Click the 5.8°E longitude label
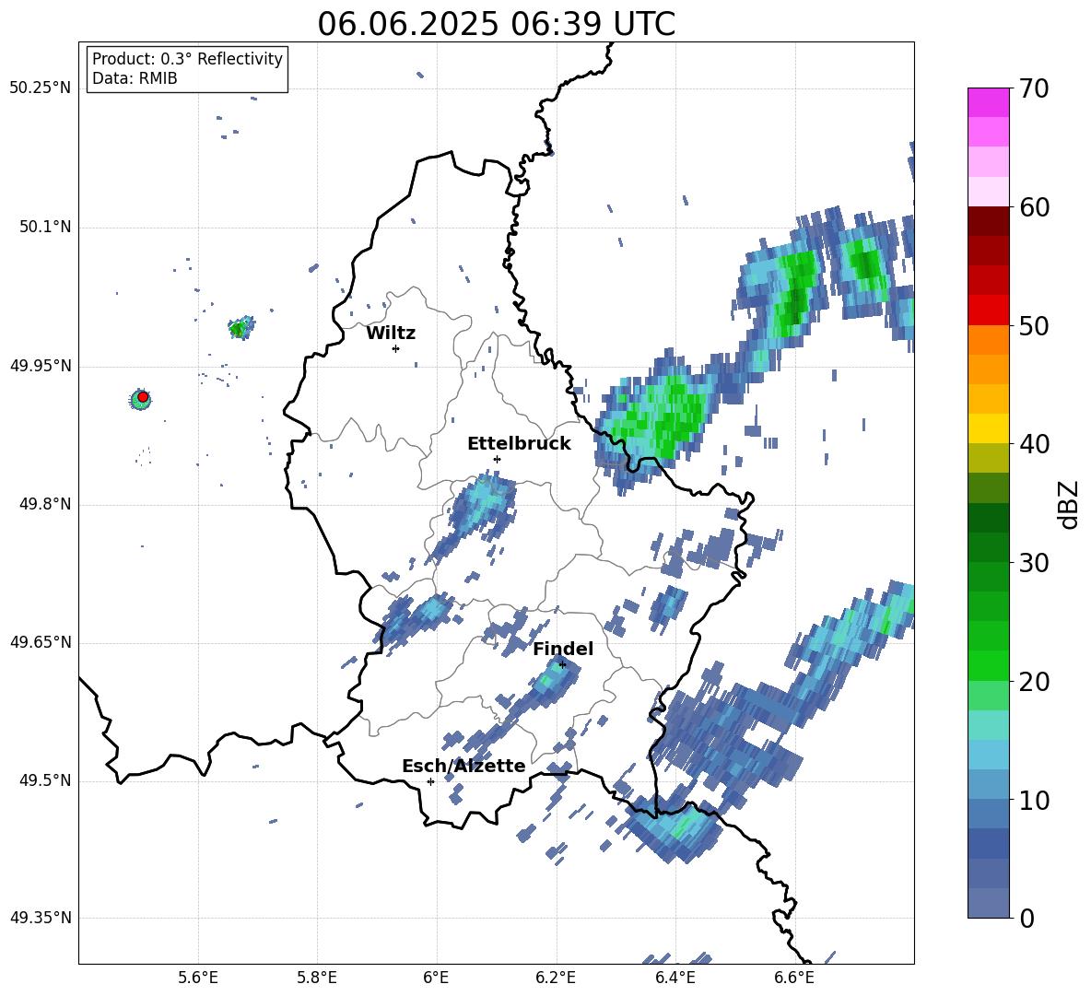 click(317, 978)
